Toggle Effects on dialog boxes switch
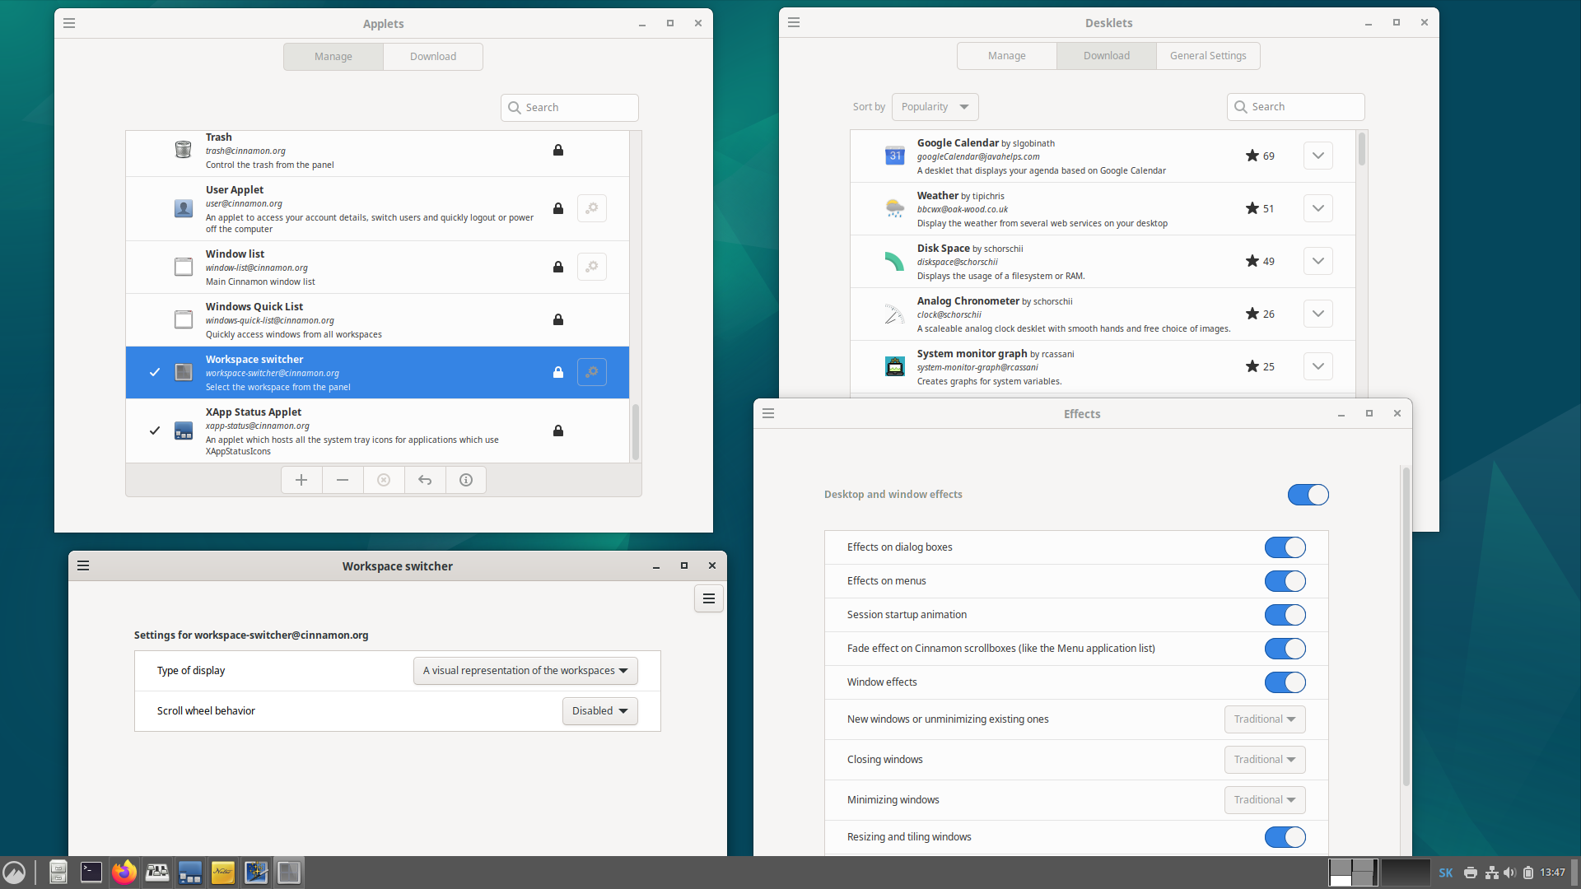 [x=1285, y=547]
